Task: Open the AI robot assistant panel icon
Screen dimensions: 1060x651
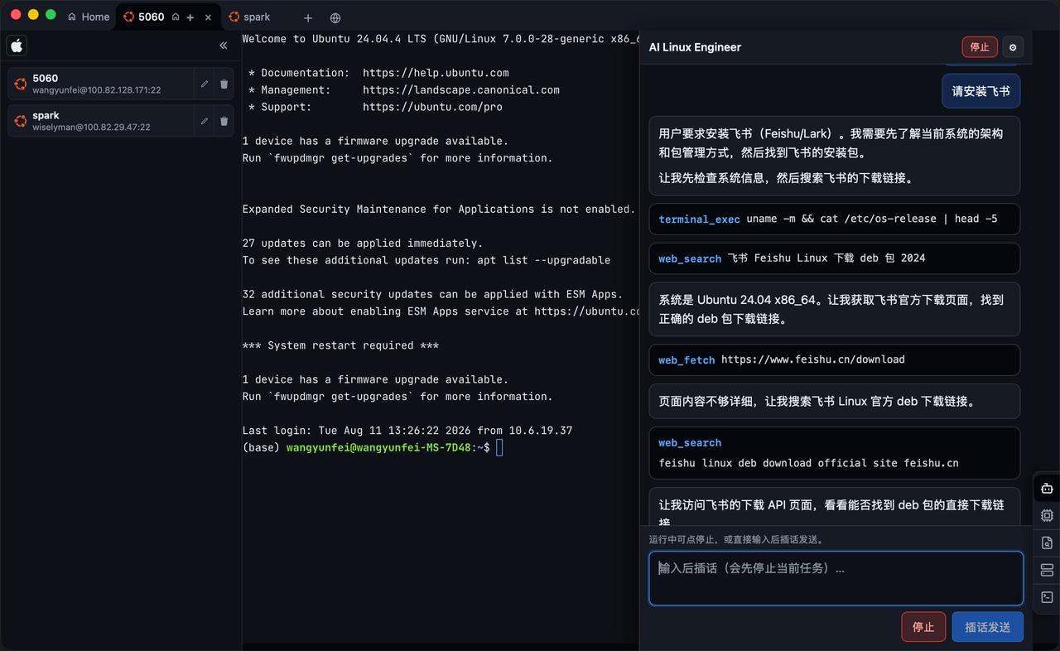Action: click(1047, 489)
